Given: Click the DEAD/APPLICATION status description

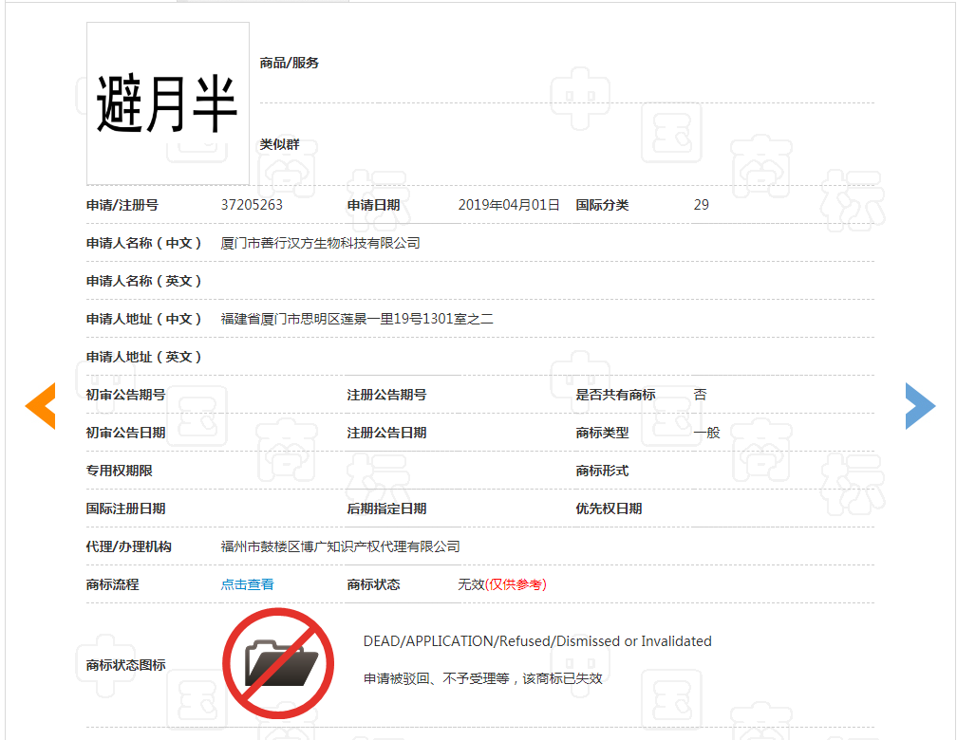Looking at the screenshot, I should click(x=537, y=641).
